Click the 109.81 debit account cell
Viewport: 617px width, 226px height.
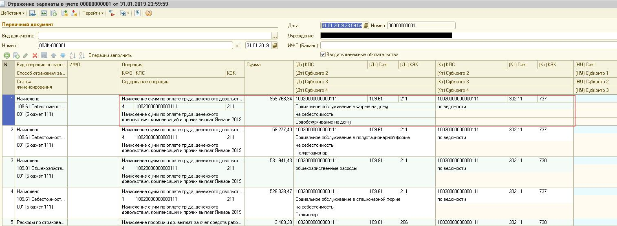tap(383, 161)
